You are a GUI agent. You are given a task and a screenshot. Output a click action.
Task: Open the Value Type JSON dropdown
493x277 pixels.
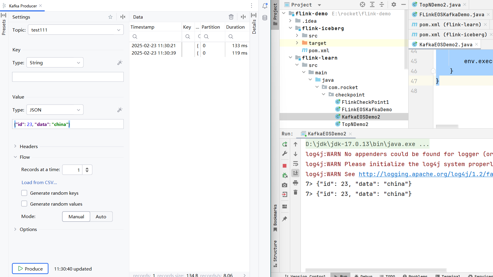click(x=55, y=110)
